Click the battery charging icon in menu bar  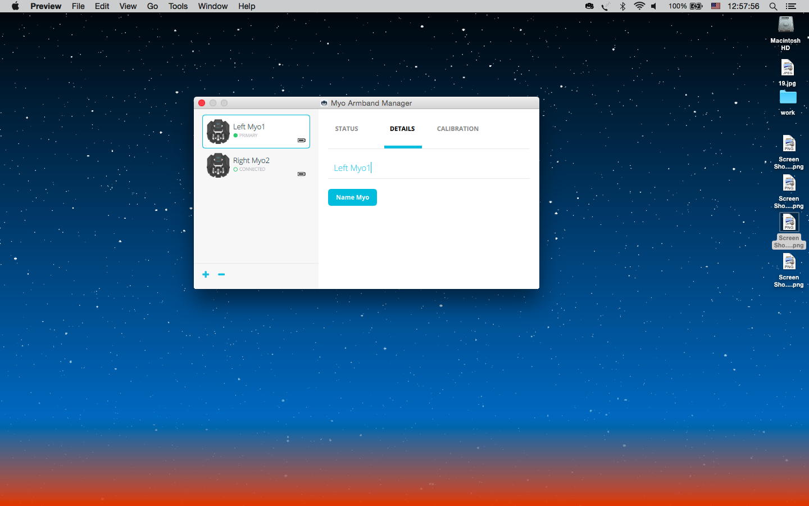click(x=696, y=6)
